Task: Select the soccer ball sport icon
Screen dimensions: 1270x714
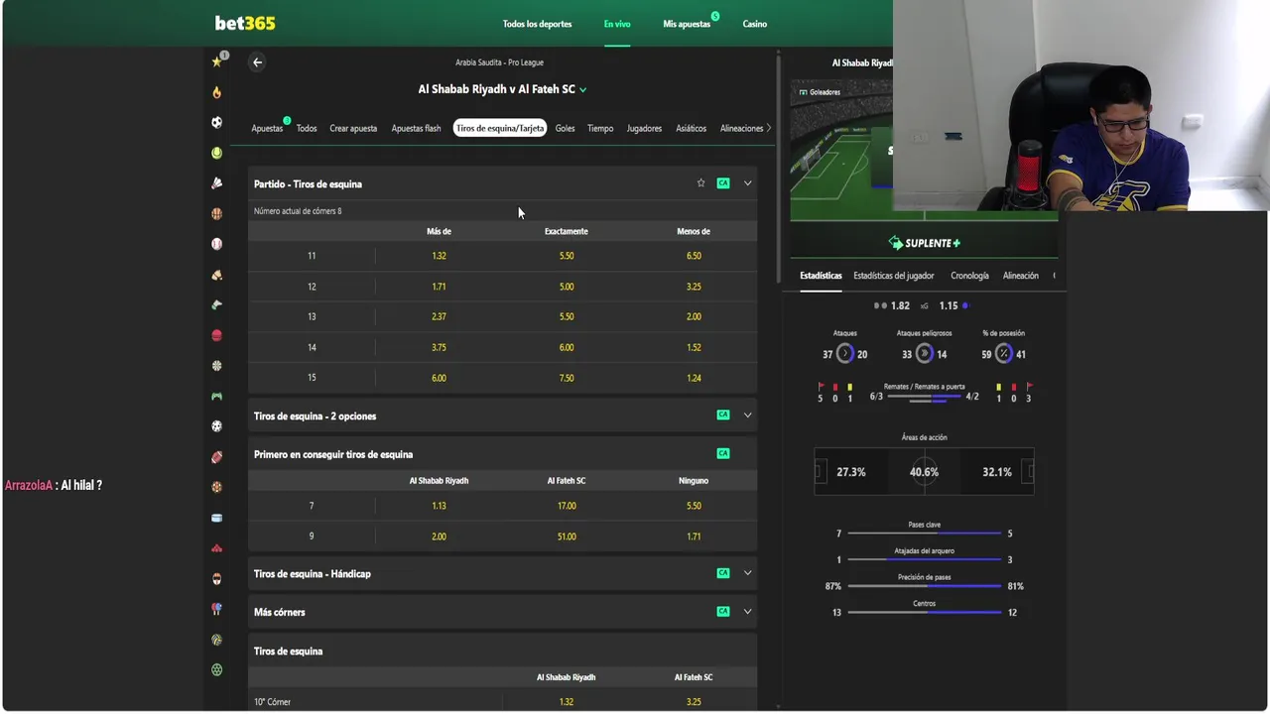Action: 216,122
